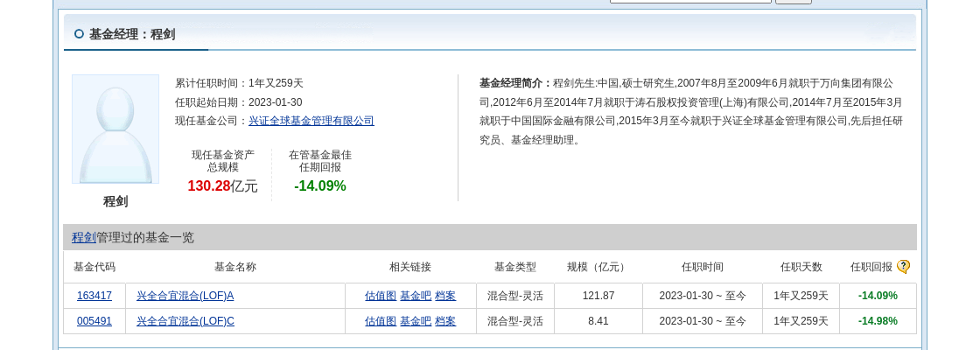Open fund code 005491

pyautogui.click(x=94, y=321)
